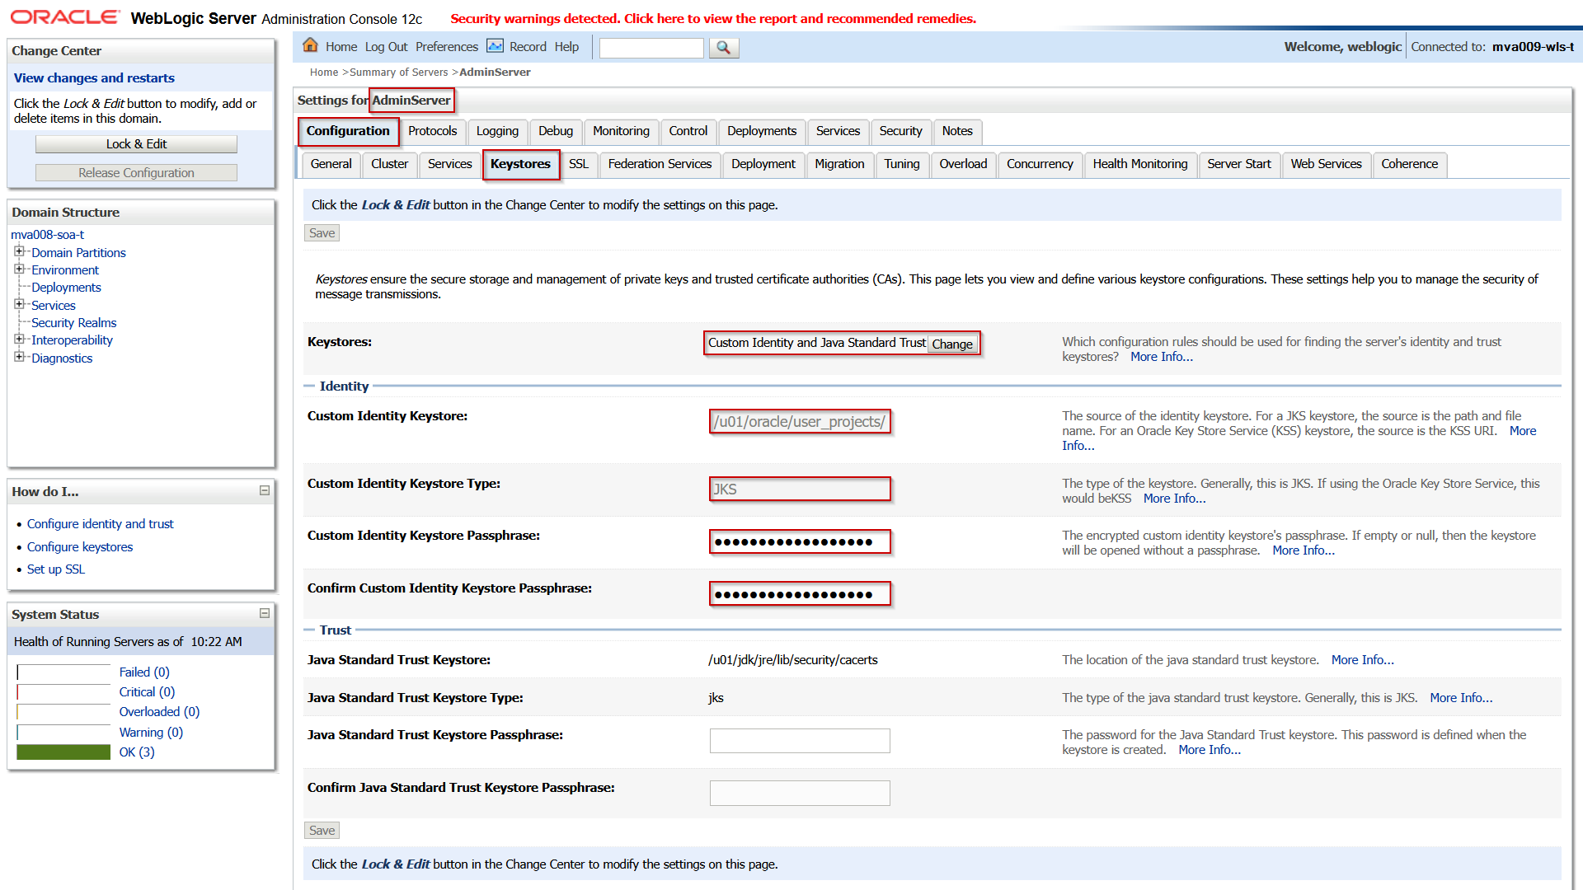The image size is (1583, 890).
Task: Expand the Environment tree node
Action: tap(19, 269)
